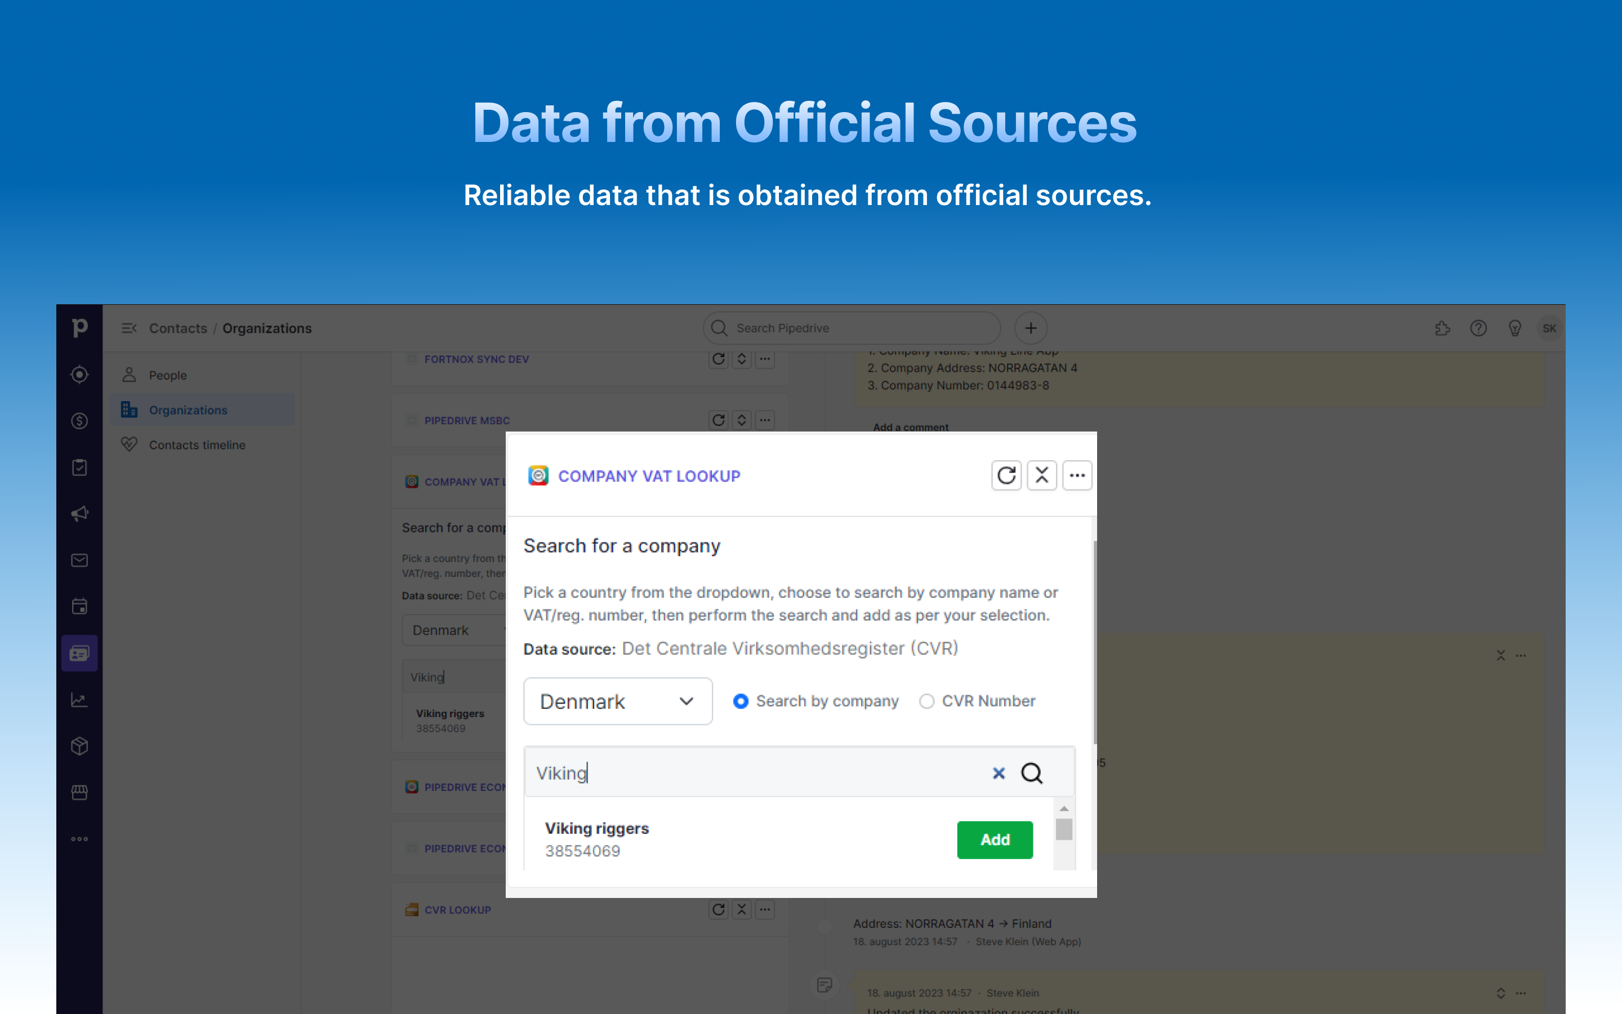Click the Search Pipedrive input field
This screenshot has height=1014, width=1622.
pyautogui.click(x=851, y=328)
